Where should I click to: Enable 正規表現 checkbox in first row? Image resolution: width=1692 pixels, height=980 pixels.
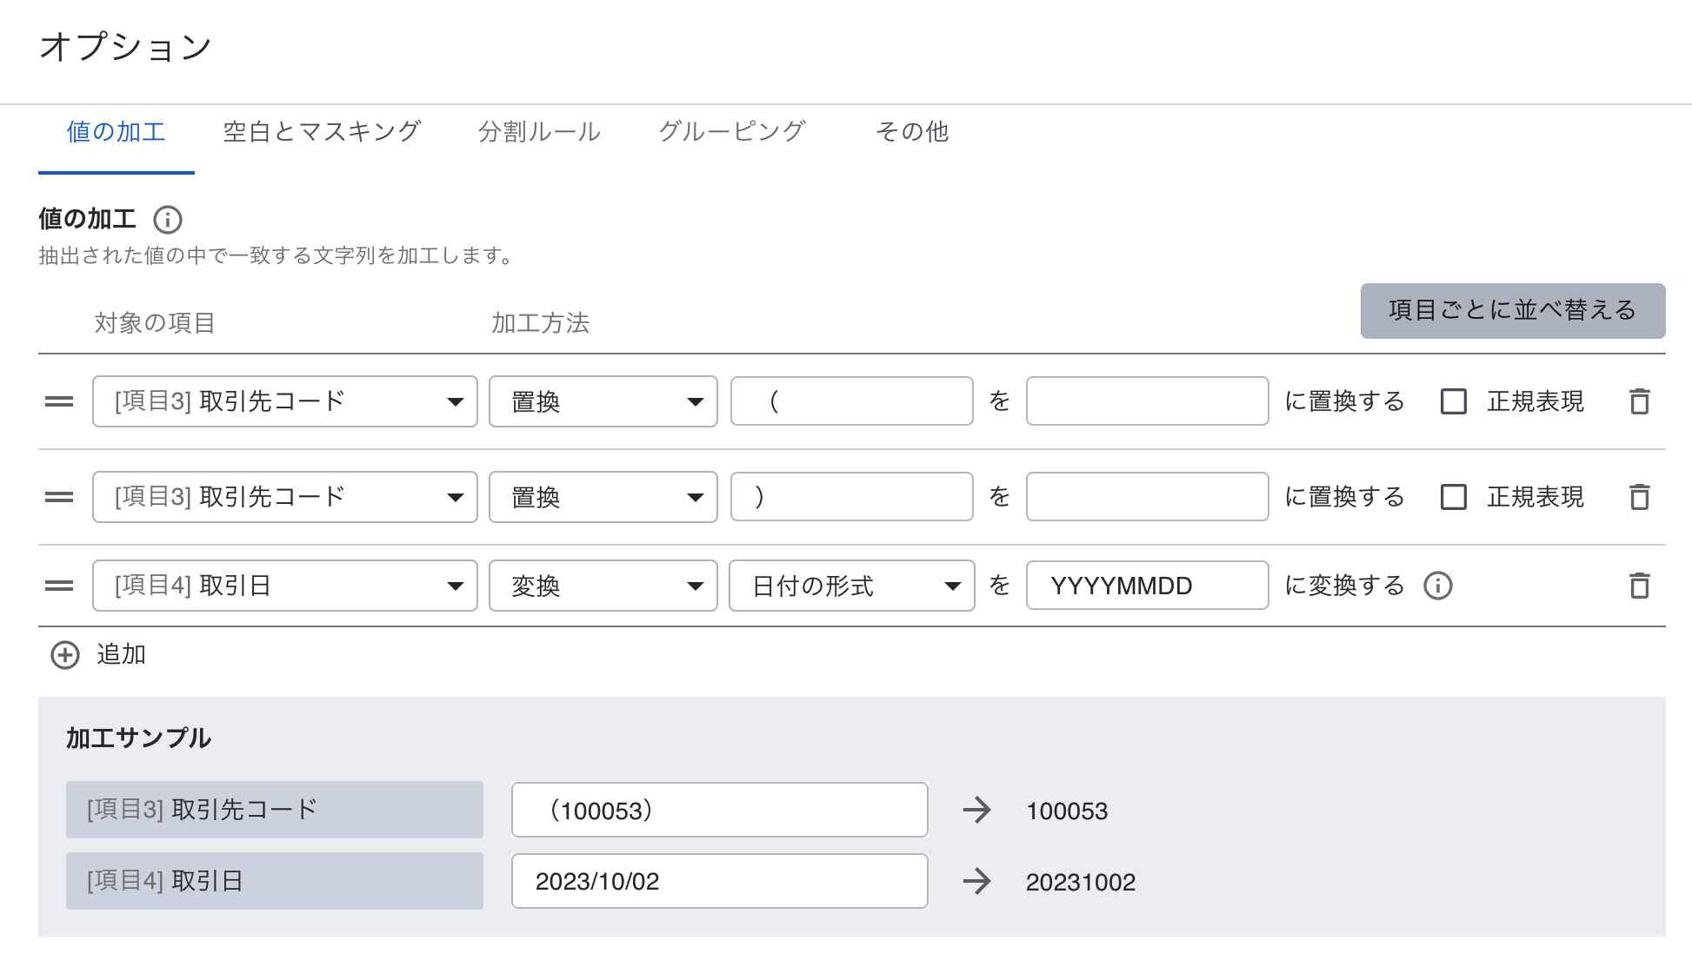pos(1454,401)
